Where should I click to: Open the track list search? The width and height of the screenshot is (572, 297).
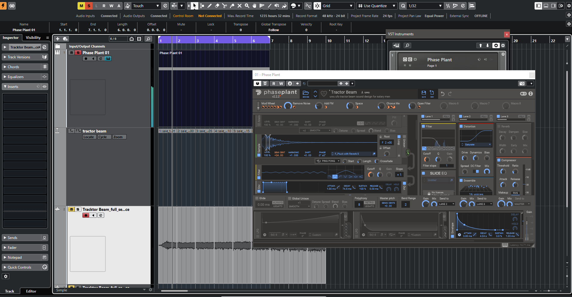coord(148,39)
